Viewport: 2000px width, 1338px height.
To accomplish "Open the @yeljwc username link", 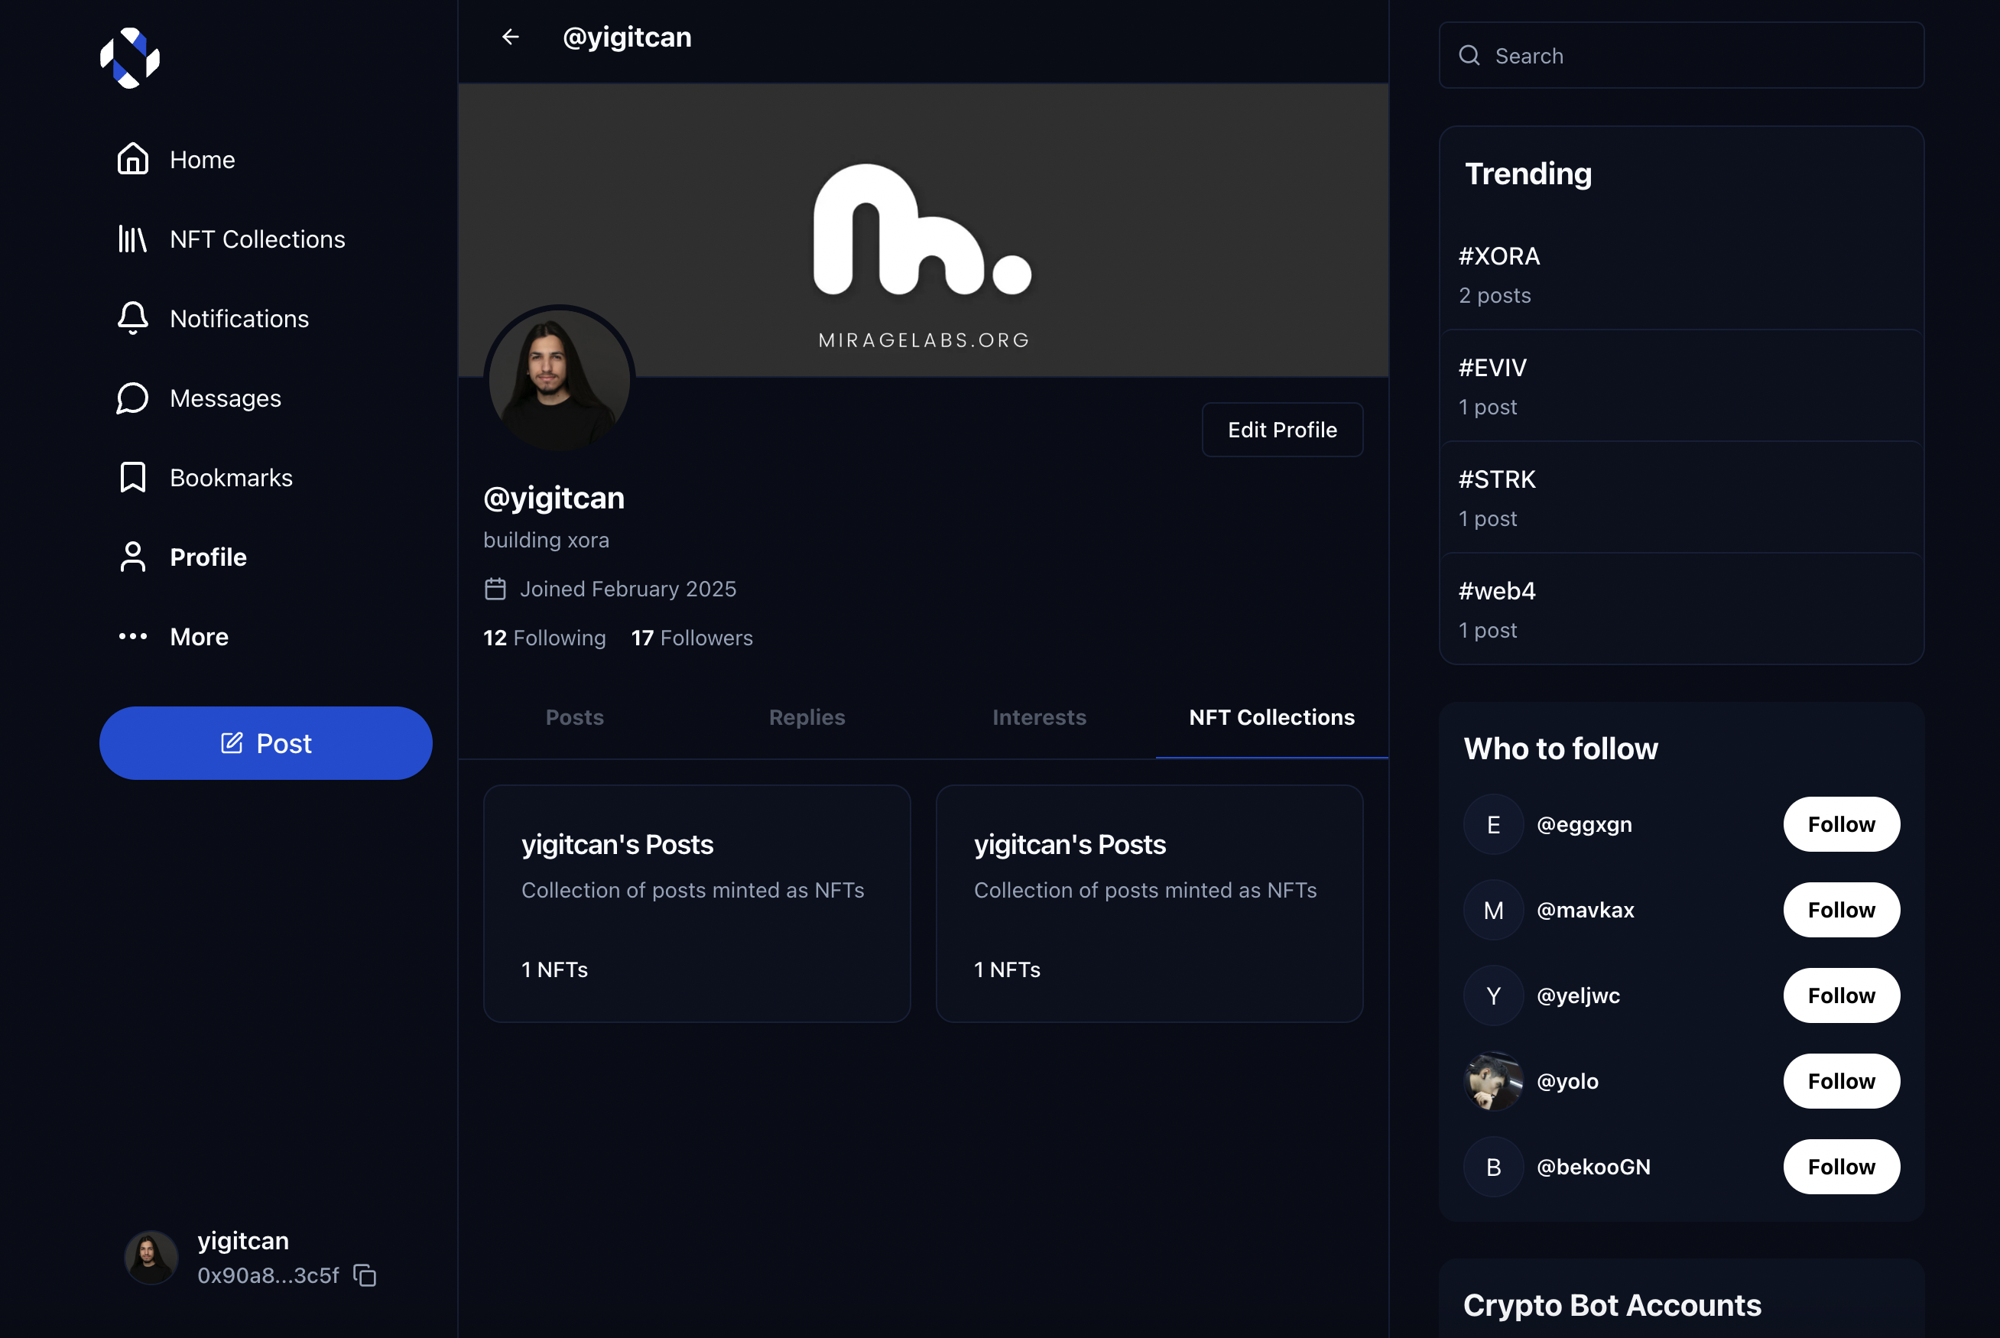I will [x=1579, y=995].
